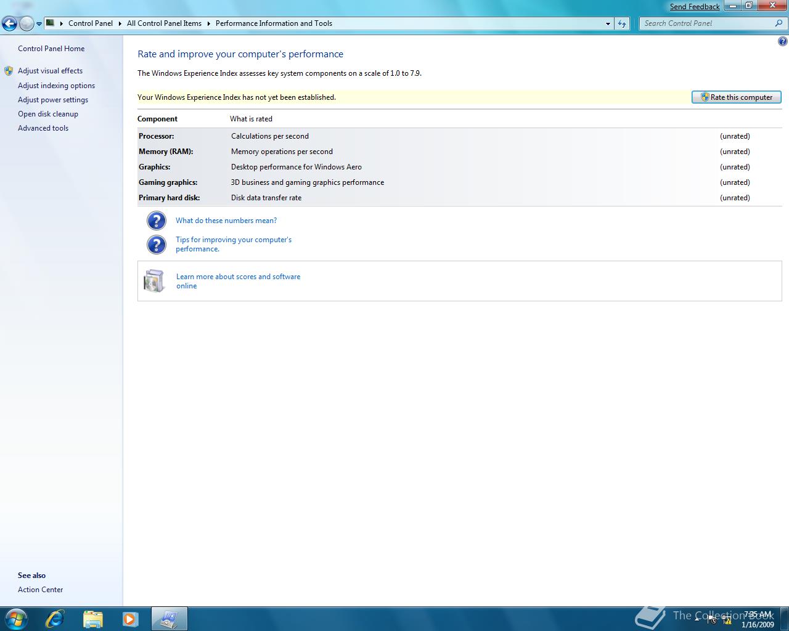Open Learn more about scores and software online
The width and height of the screenshot is (789, 631).
(238, 281)
